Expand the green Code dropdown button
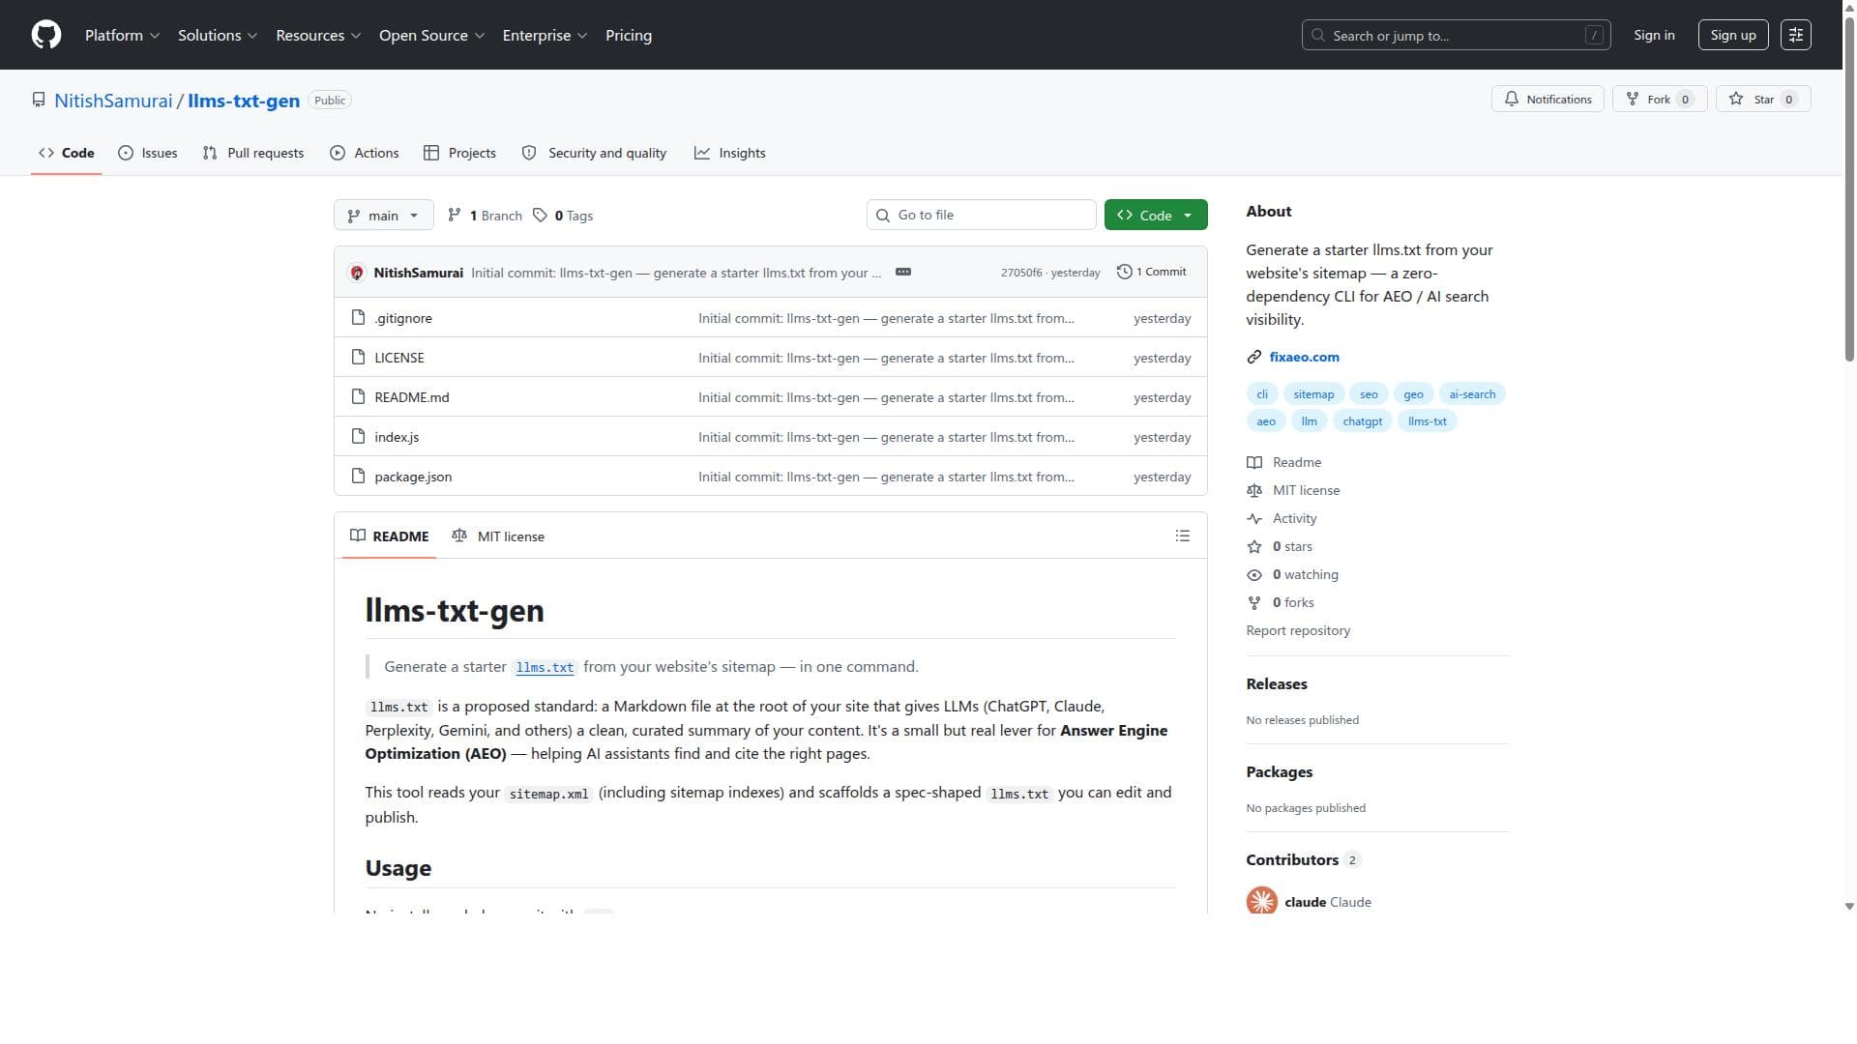 (1156, 215)
